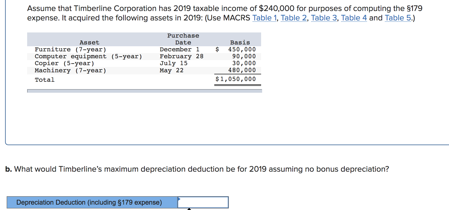
Task: Open the MACRS Table 1 link
Action: (x=264, y=18)
